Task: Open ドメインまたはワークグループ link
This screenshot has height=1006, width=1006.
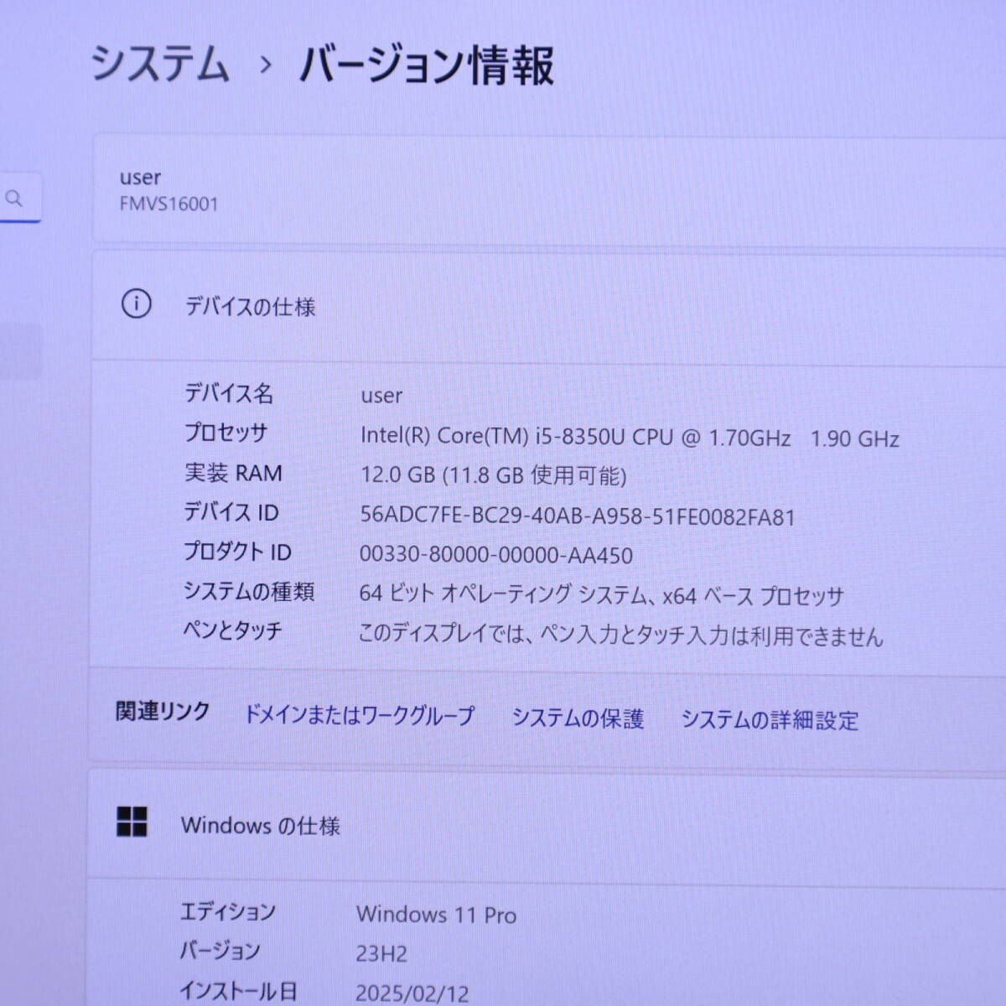Action: tap(359, 715)
